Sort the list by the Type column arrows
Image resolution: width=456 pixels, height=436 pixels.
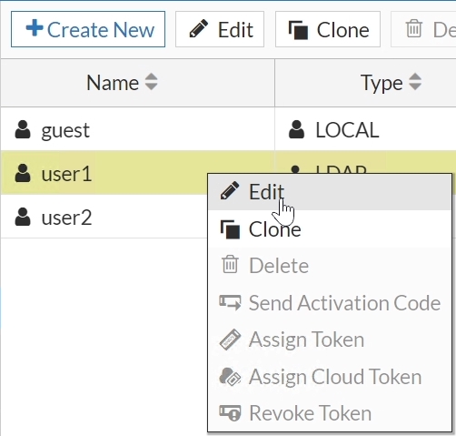[415, 82]
